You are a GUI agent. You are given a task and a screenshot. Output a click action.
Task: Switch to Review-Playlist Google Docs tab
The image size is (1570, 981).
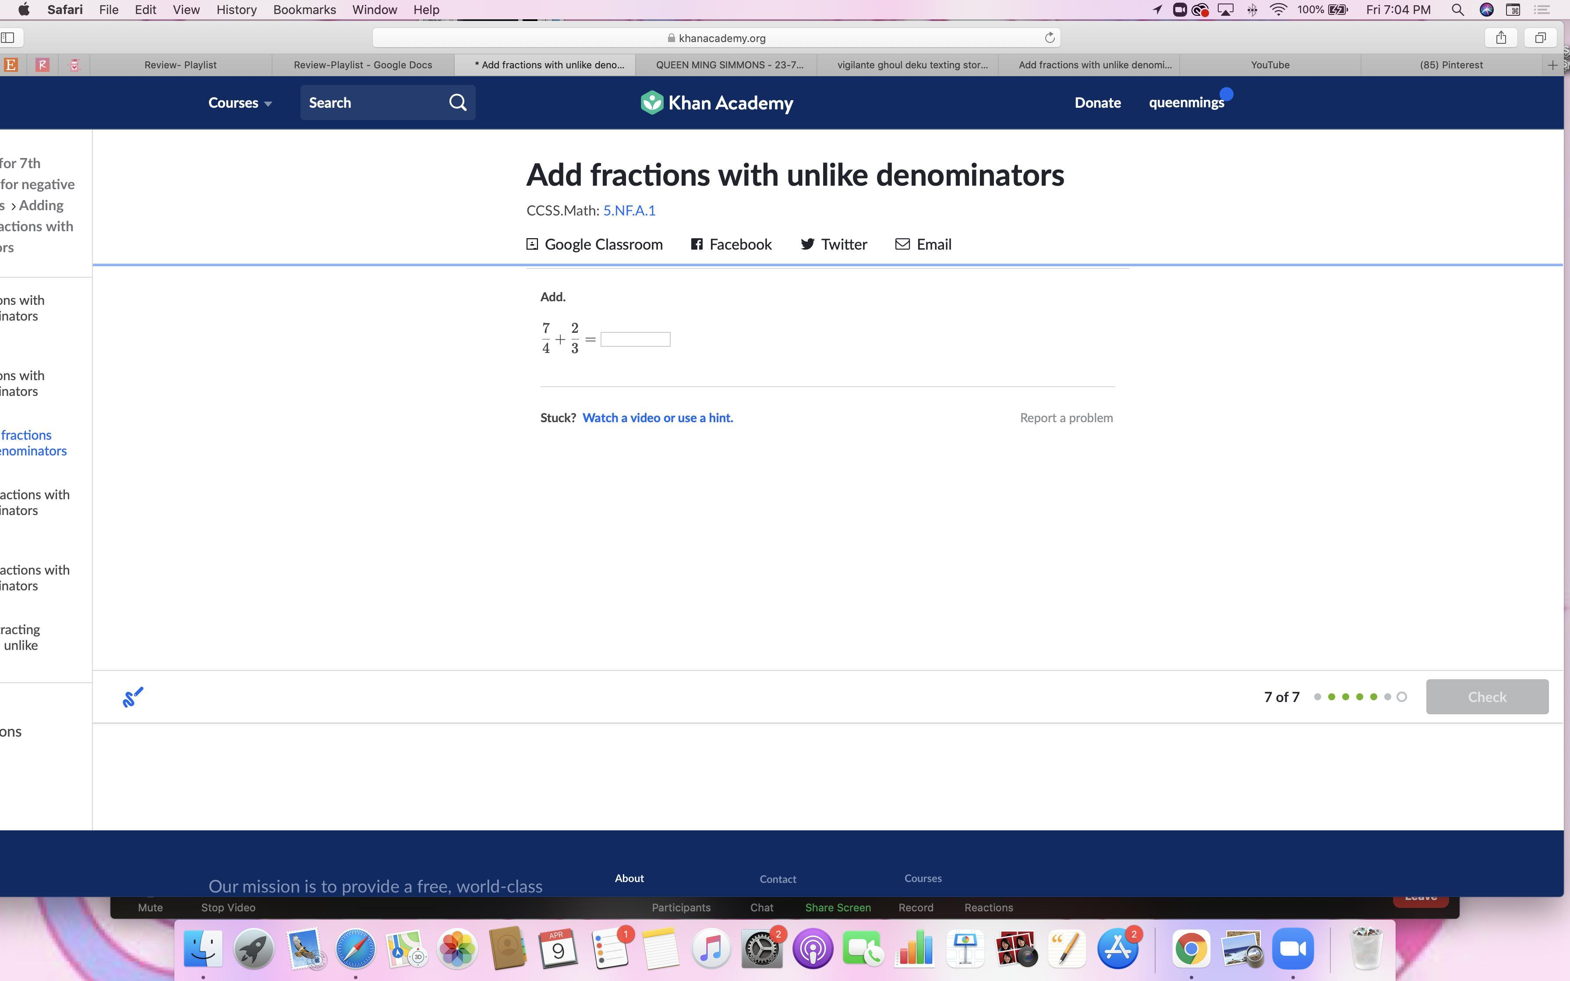click(x=363, y=65)
